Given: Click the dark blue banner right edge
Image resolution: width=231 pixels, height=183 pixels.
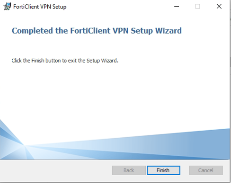Looking at the screenshot, I should coord(225,144).
